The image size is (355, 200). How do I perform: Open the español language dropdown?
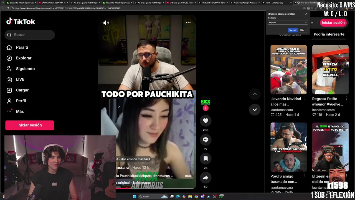pyautogui.click(x=288, y=22)
